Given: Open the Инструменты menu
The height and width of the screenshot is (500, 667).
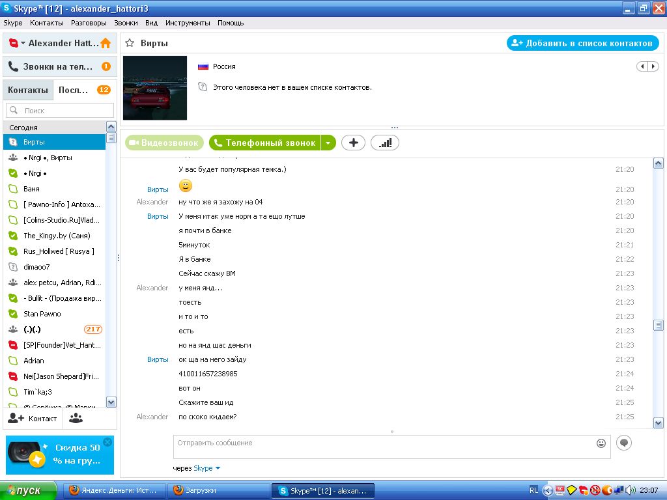Looking at the screenshot, I should (188, 23).
